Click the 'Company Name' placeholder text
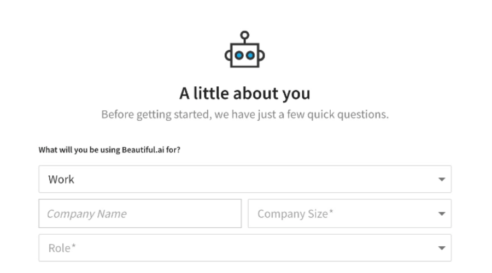This screenshot has height=273, width=492. [x=86, y=214]
